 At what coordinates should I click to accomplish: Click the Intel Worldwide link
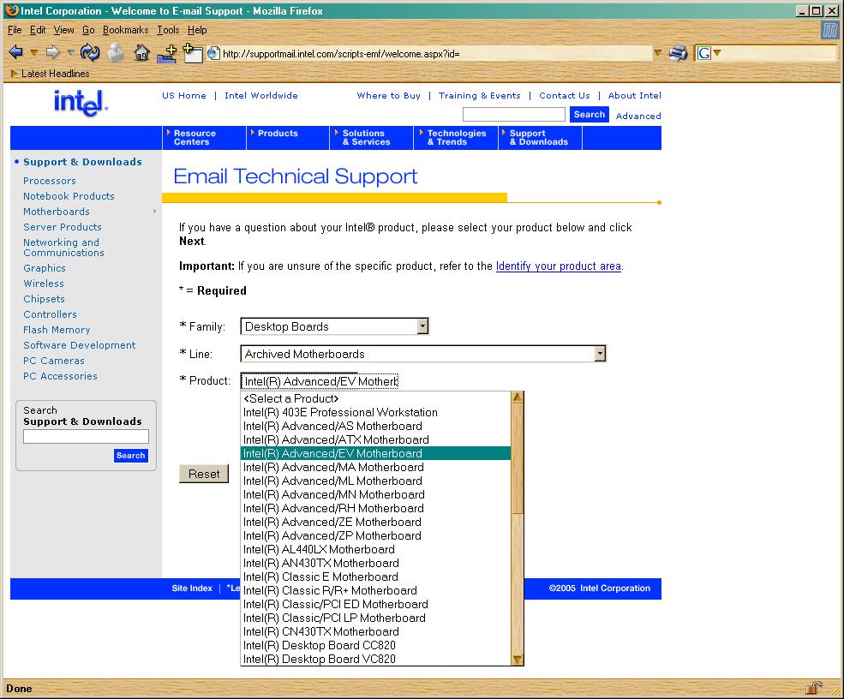[261, 95]
